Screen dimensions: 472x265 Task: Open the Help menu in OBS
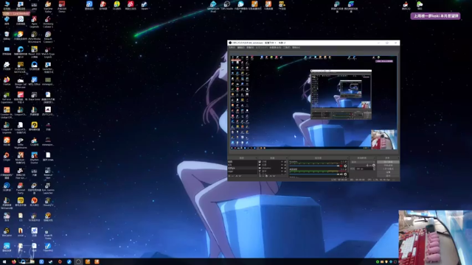point(296,47)
